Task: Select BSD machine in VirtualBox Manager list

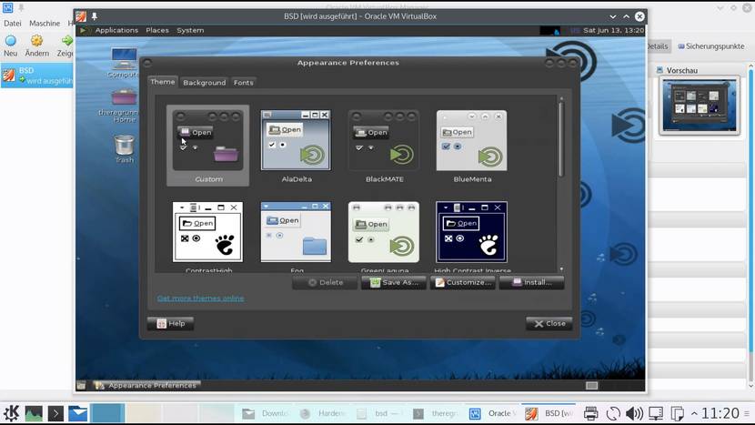Action: pos(36,76)
